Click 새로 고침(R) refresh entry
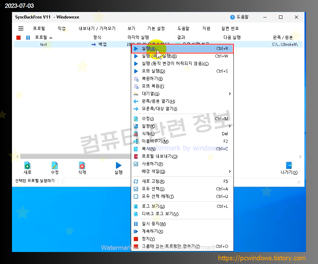 tap(182, 181)
